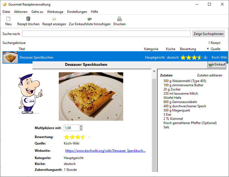The width and height of the screenshot is (229, 177).
Task: Click the Gourmet app icon in title bar
Action: 4,4
